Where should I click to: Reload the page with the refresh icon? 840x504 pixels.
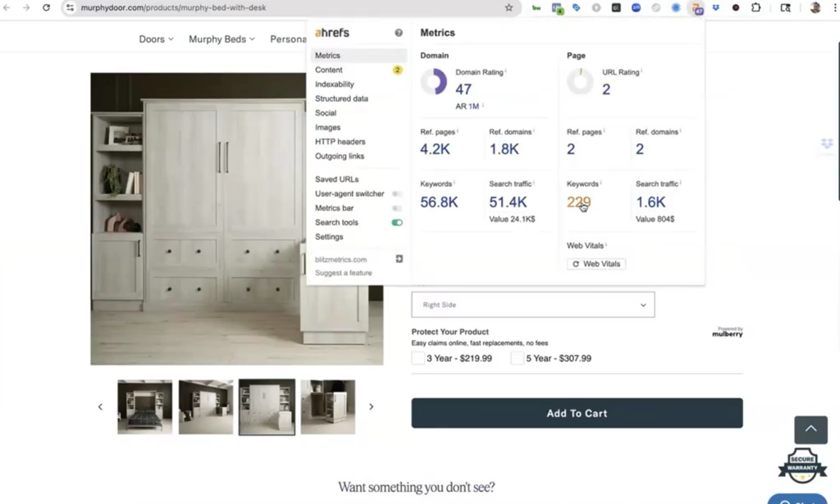click(x=46, y=8)
